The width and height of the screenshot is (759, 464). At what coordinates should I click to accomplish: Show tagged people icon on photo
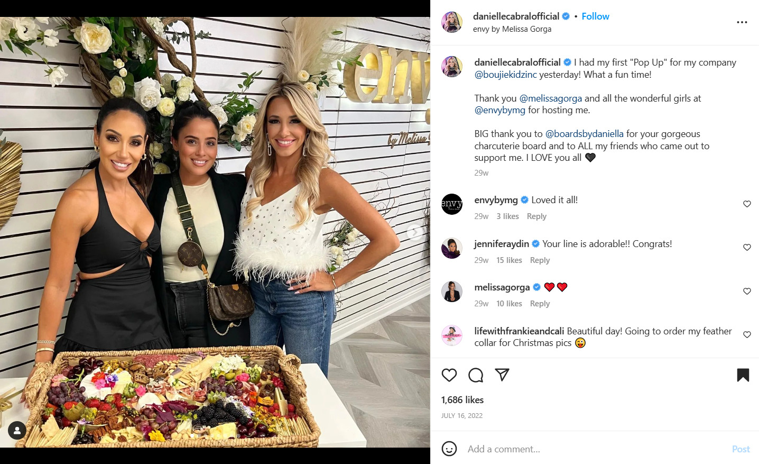click(x=17, y=431)
